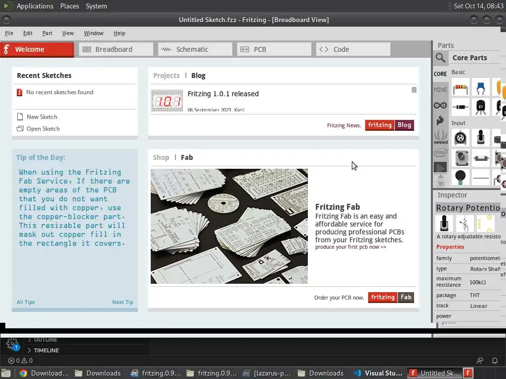Click the blog list scrollbar handle

(x=414, y=90)
